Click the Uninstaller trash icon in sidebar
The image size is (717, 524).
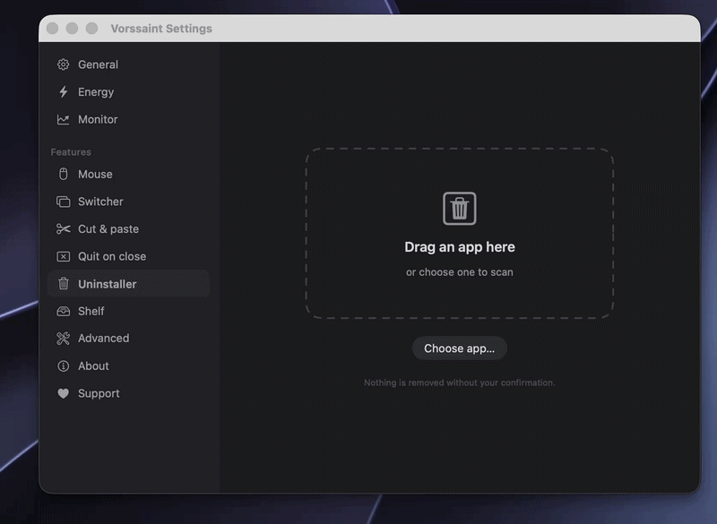(63, 284)
